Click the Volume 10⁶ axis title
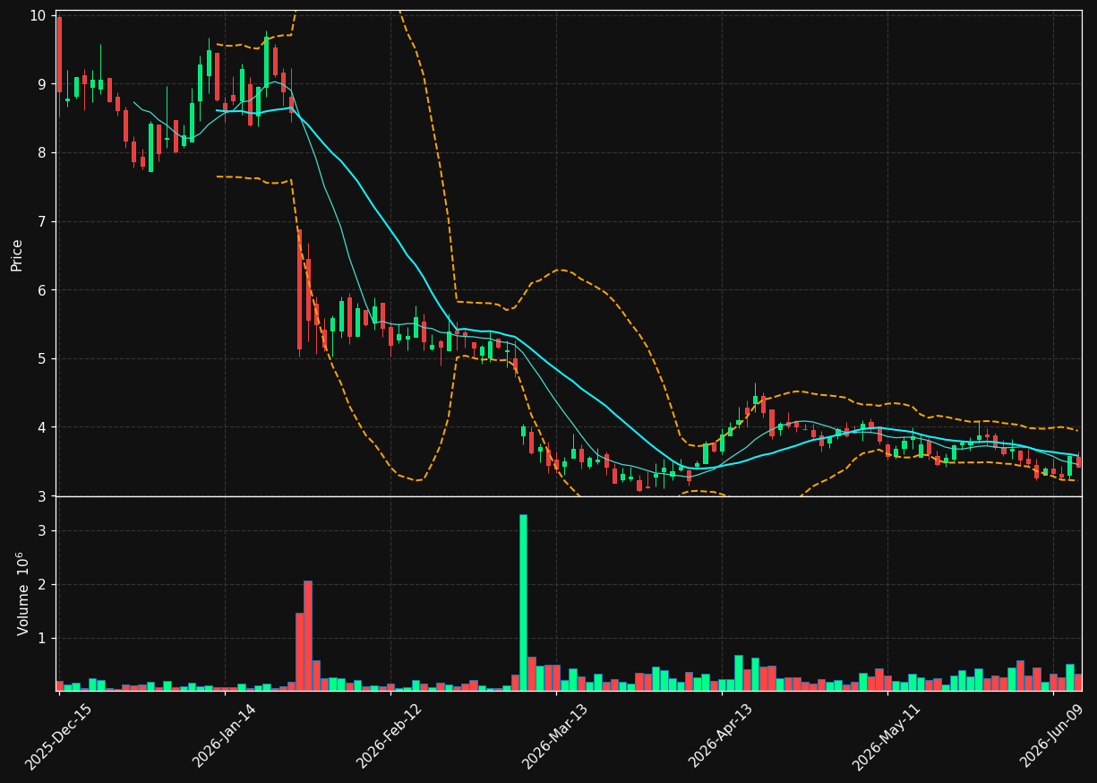This screenshot has height=783, width=1097. [x=23, y=593]
